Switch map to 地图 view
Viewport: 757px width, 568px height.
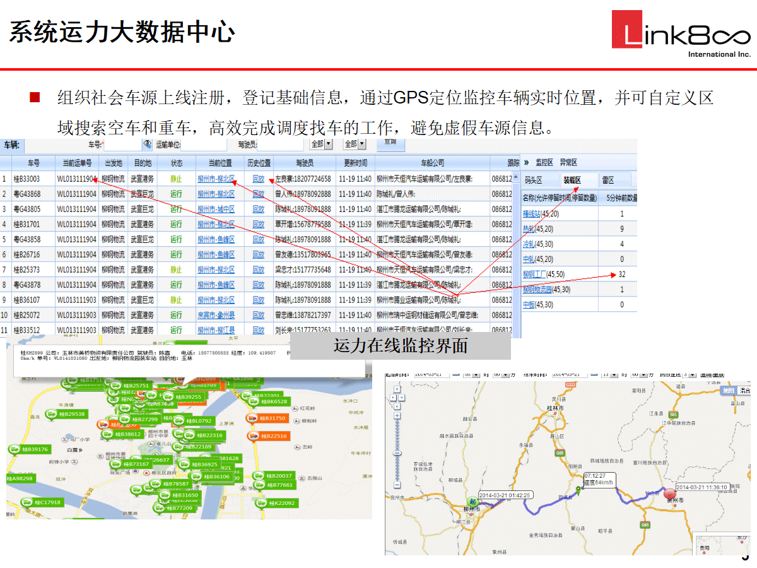pos(729,391)
